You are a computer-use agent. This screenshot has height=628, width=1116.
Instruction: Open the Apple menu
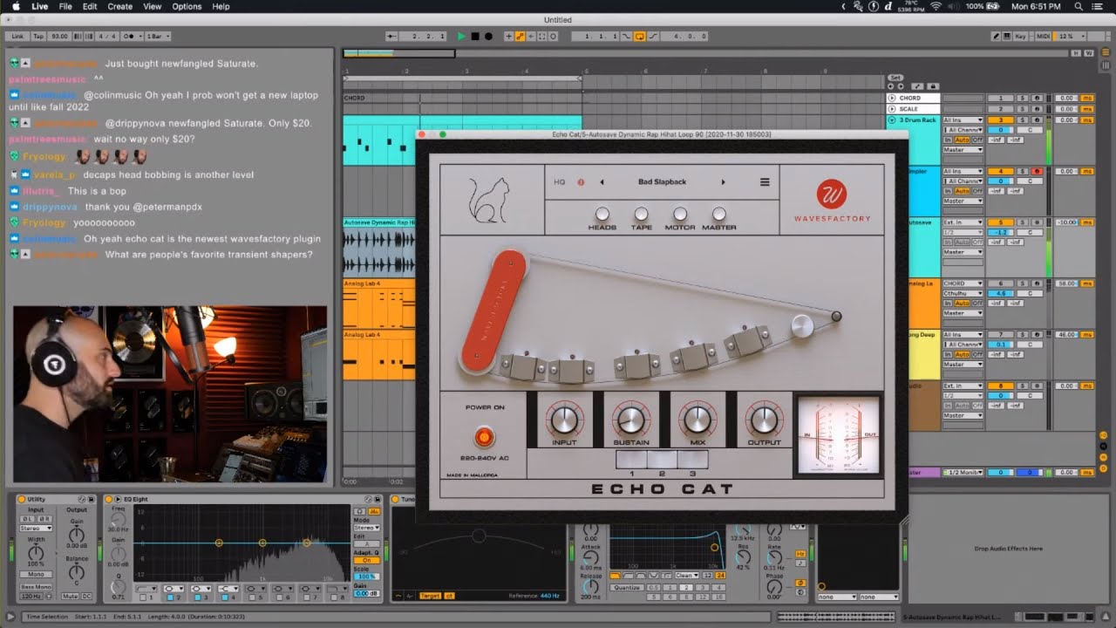[16, 6]
